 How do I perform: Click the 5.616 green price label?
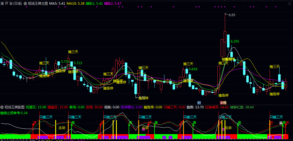point(193,69)
